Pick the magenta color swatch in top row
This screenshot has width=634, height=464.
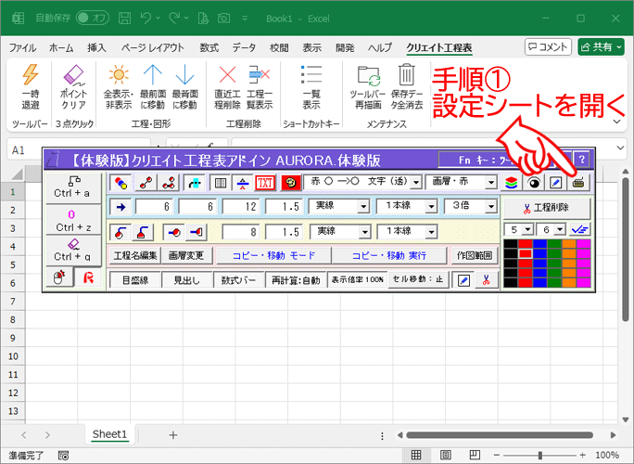point(583,244)
